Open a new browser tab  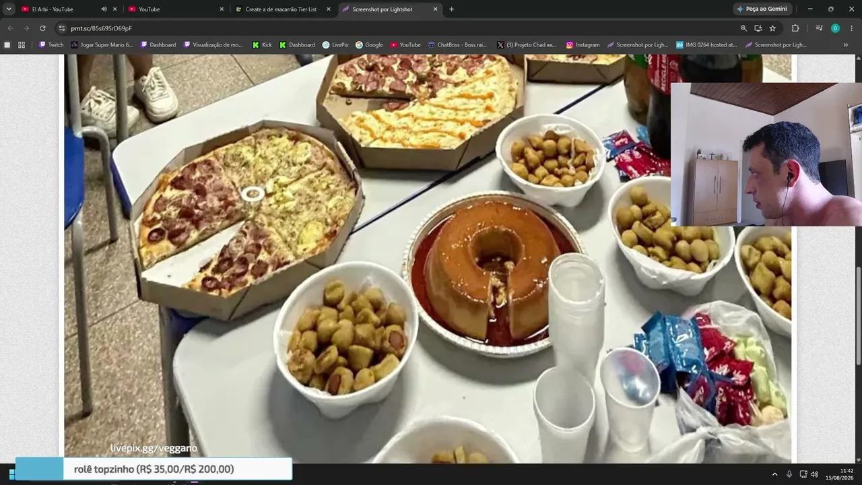[451, 9]
